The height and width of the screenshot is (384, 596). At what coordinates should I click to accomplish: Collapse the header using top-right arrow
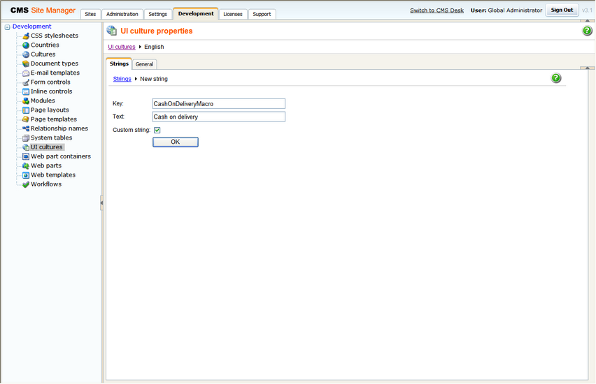[588, 20]
